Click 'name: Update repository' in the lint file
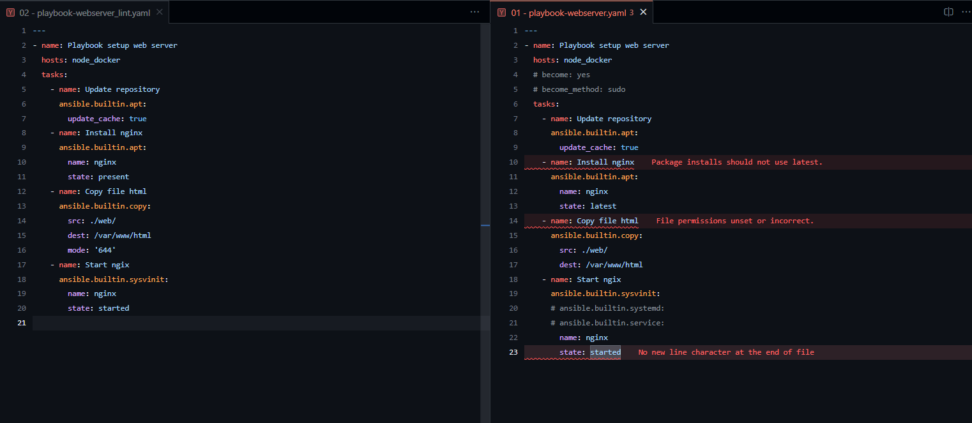This screenshot has width=972, height=423. (109, 89)
